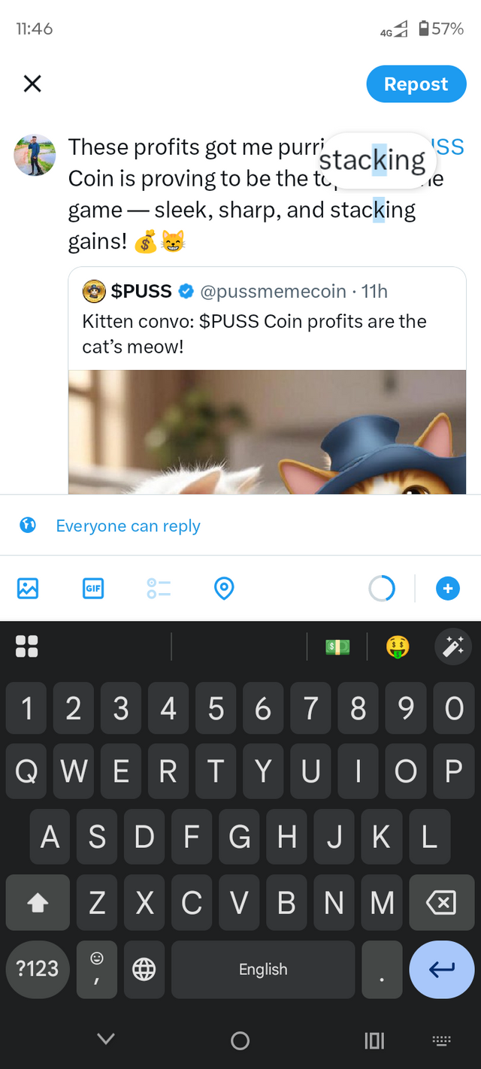This screenshot has height=1069, width=481.
Task: Hide keyboard with the down chevron
Action: pos(106,1039)
